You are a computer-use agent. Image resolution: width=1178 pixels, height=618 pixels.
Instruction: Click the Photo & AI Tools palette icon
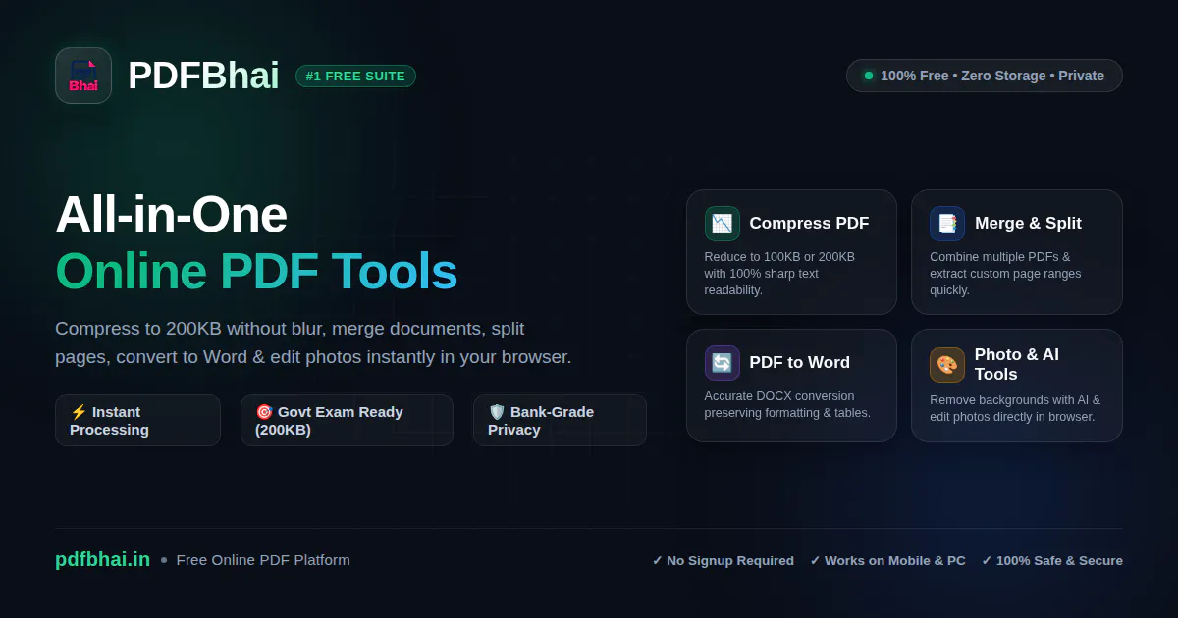(947, 365)
